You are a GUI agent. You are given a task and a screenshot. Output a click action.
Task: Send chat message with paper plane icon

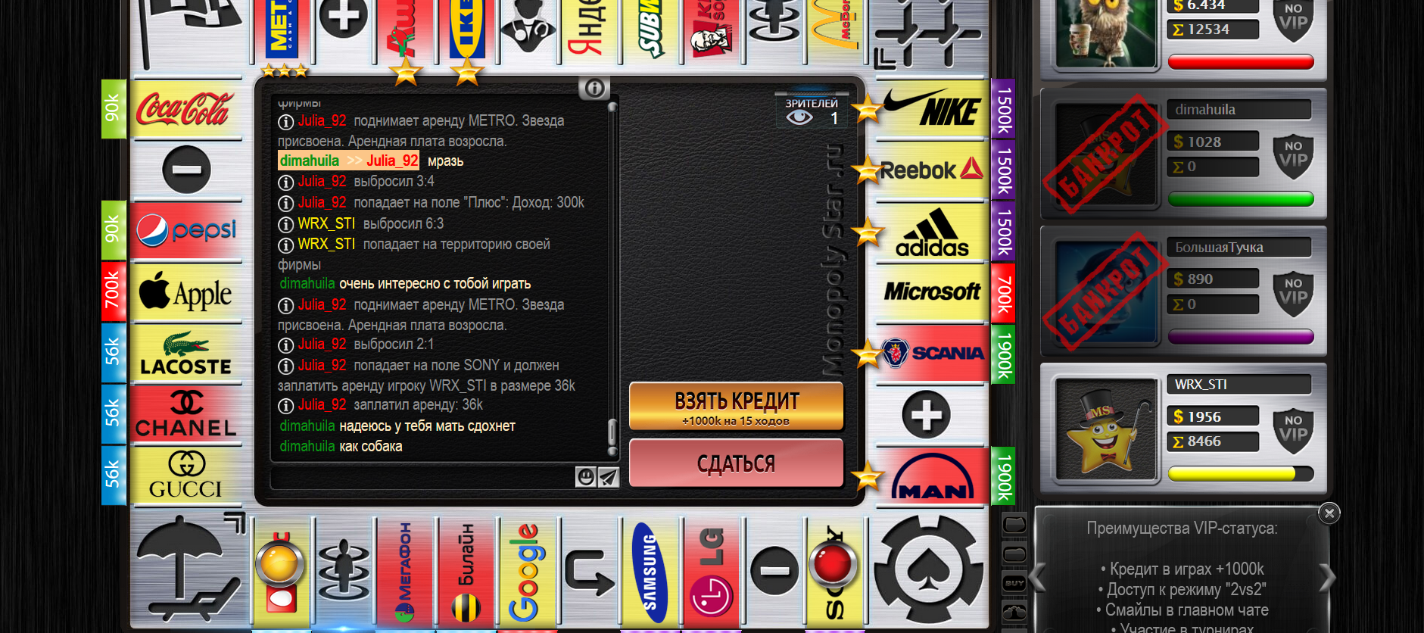[x=609, y=476]
